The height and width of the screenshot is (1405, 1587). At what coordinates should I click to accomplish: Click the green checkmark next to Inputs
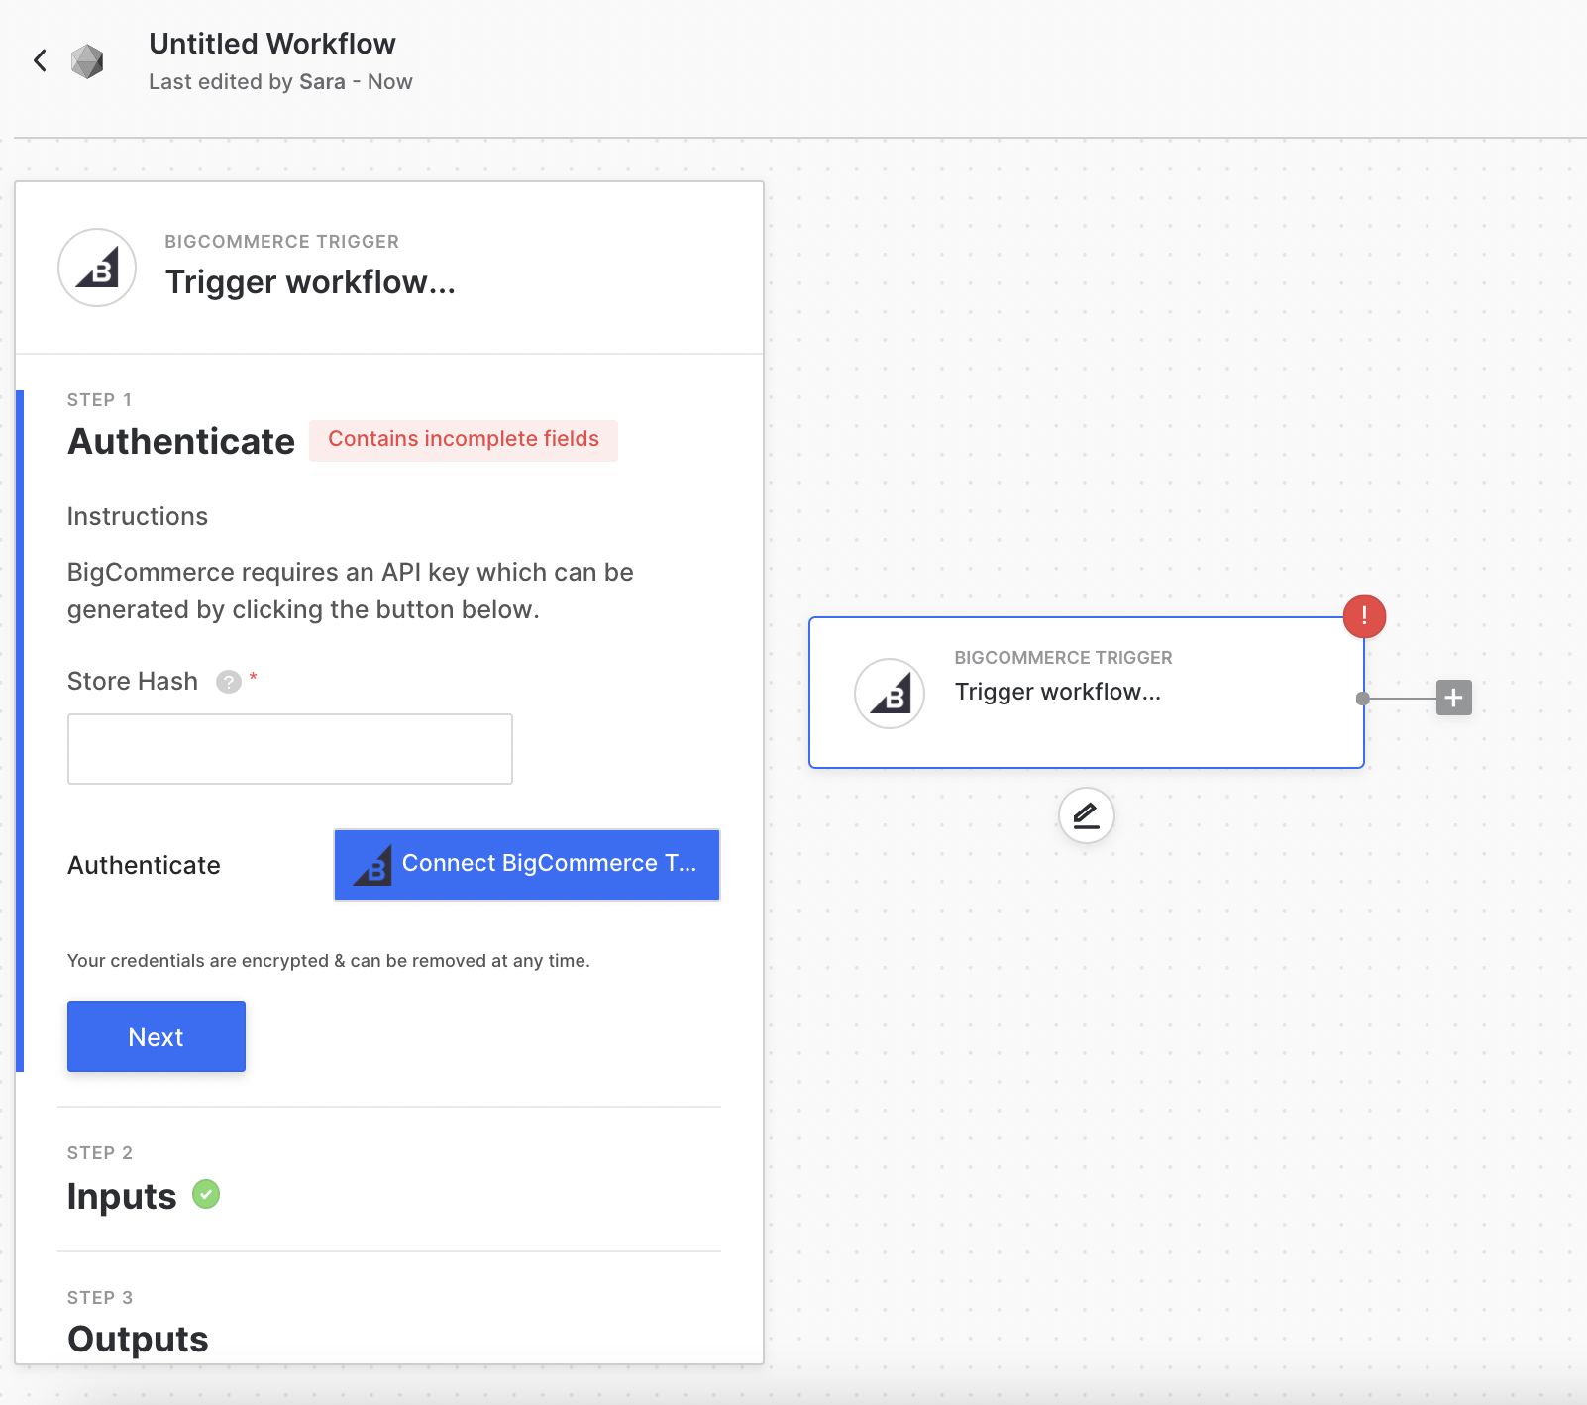click(x=206, y=1194)
